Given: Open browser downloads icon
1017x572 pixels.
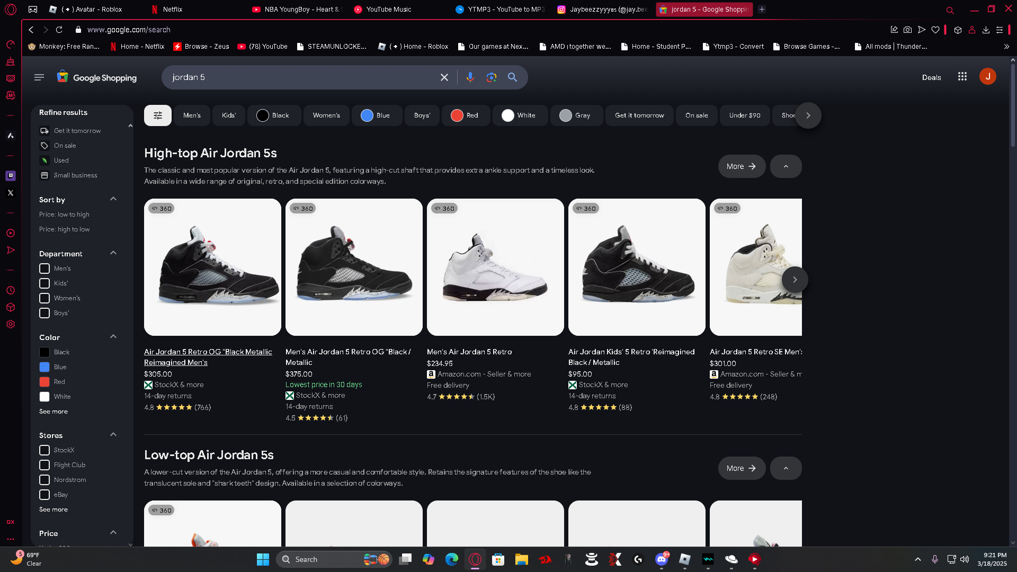Looking at the screenshot, I should 986,30.
